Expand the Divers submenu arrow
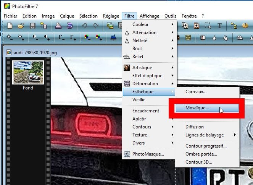The width and height of the screenshot is (253, 185). tap(172, 143)
